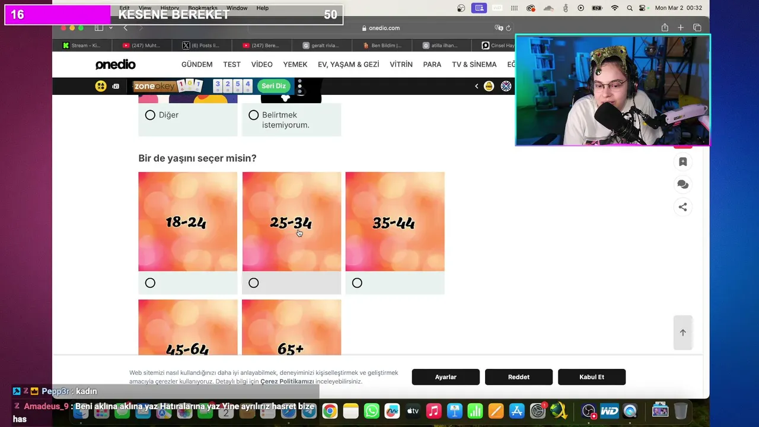Open a new tab with plus icon

pos(681,28)
